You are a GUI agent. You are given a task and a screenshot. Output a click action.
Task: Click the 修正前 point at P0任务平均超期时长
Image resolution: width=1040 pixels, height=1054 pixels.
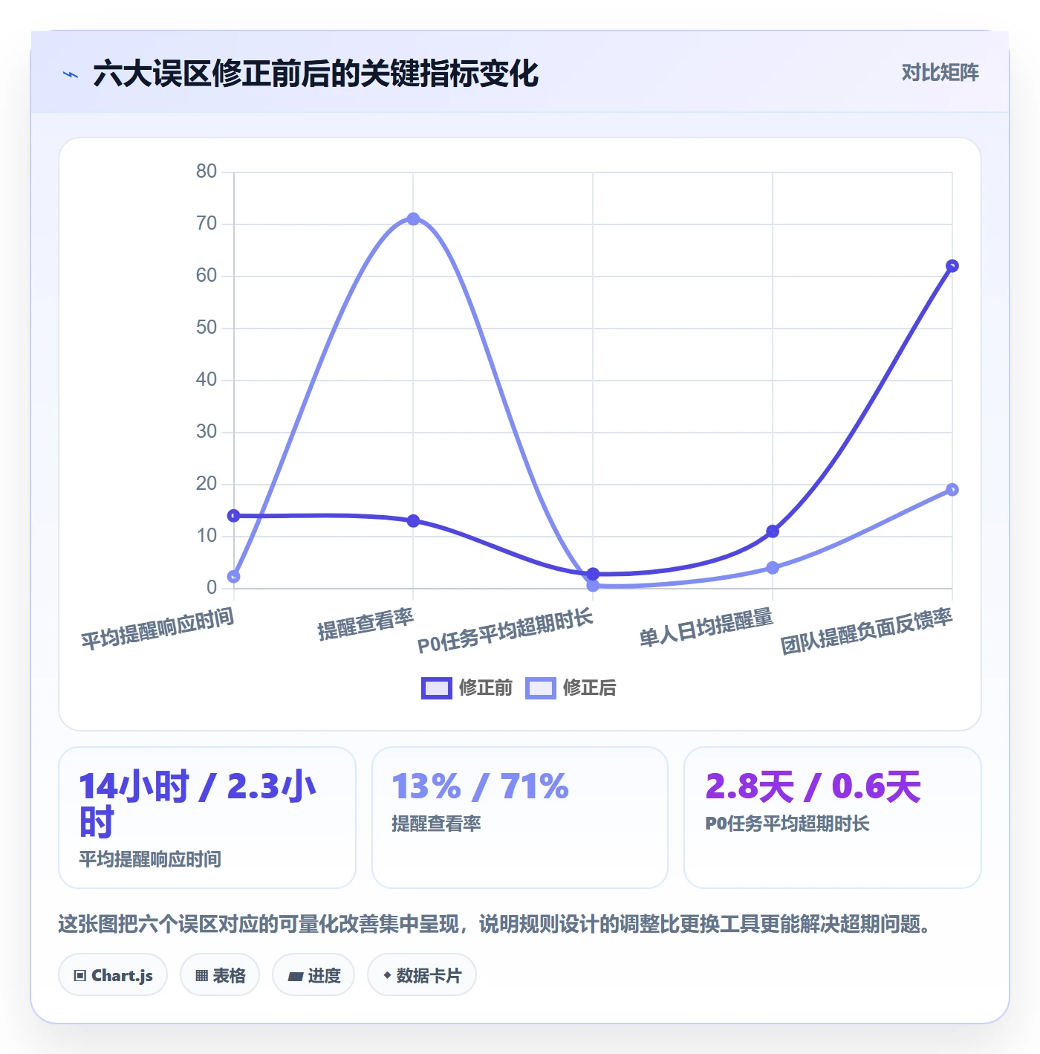pyautogui.click(x=593, y=574)
